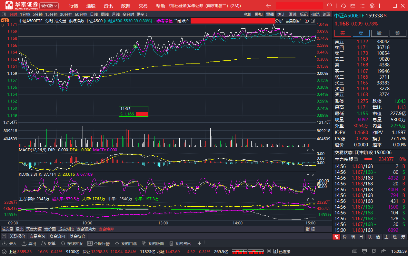Open the 现代版 version dropdown

49,6
